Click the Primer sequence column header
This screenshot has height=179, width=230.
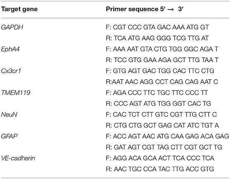tap(145, 9)
